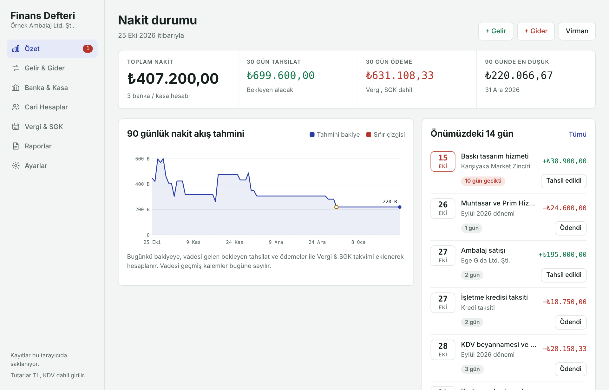Open Ayarlar settings page

[52, 166]
